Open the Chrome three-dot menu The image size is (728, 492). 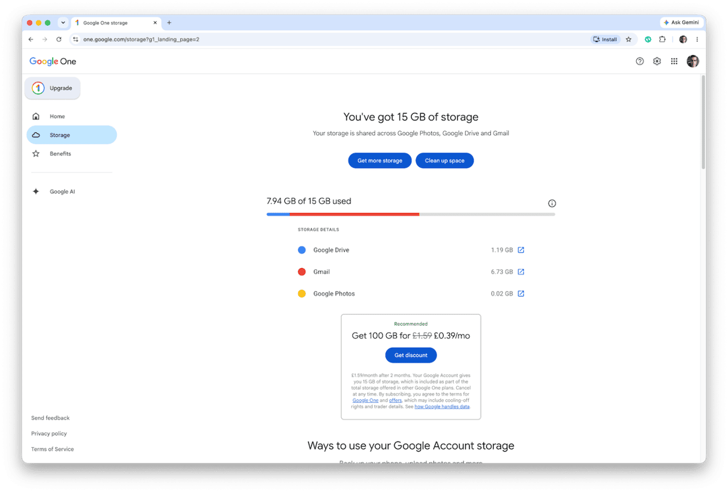point(697,40)
